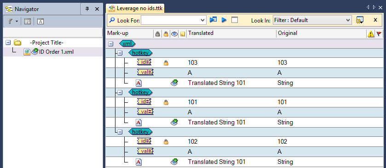Click the blue play find-next icon
The height and width of the screenshot is (168, 386).
point(224,20)
